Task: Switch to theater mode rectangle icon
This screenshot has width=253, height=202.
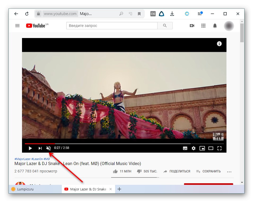Action: pos(211,148)
